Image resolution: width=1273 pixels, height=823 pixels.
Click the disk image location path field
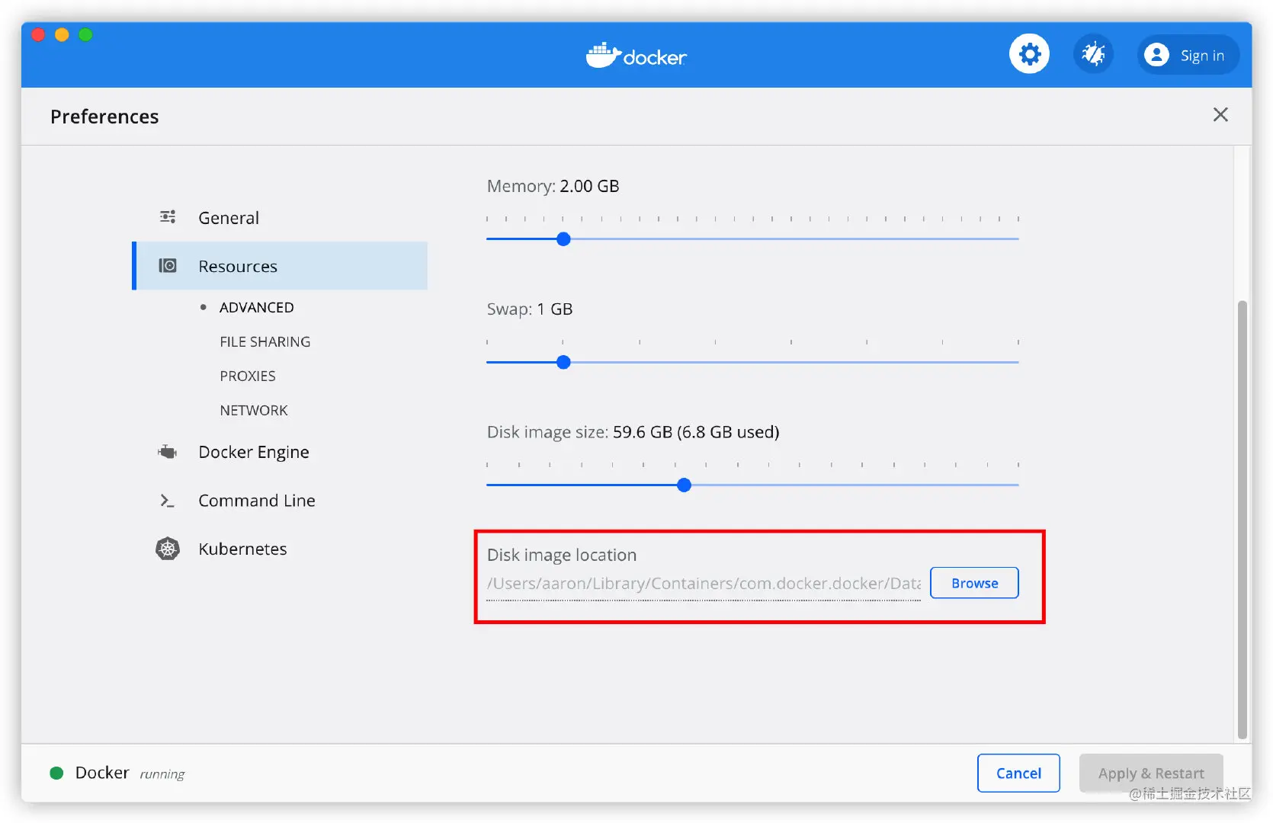(x=704, y=584)
